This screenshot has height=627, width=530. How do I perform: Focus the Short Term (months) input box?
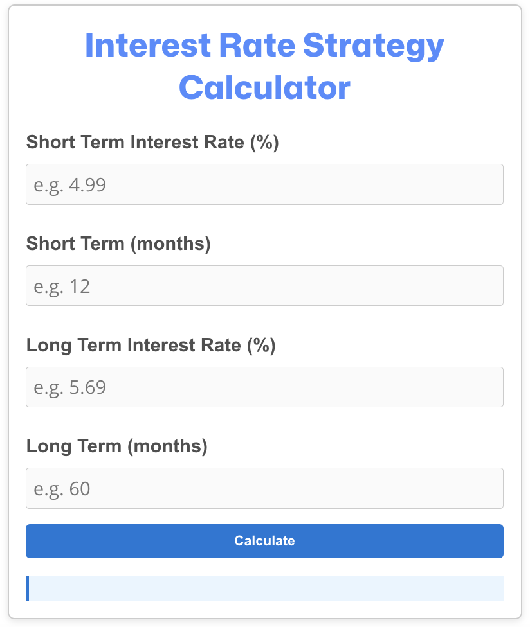(264, 285)
